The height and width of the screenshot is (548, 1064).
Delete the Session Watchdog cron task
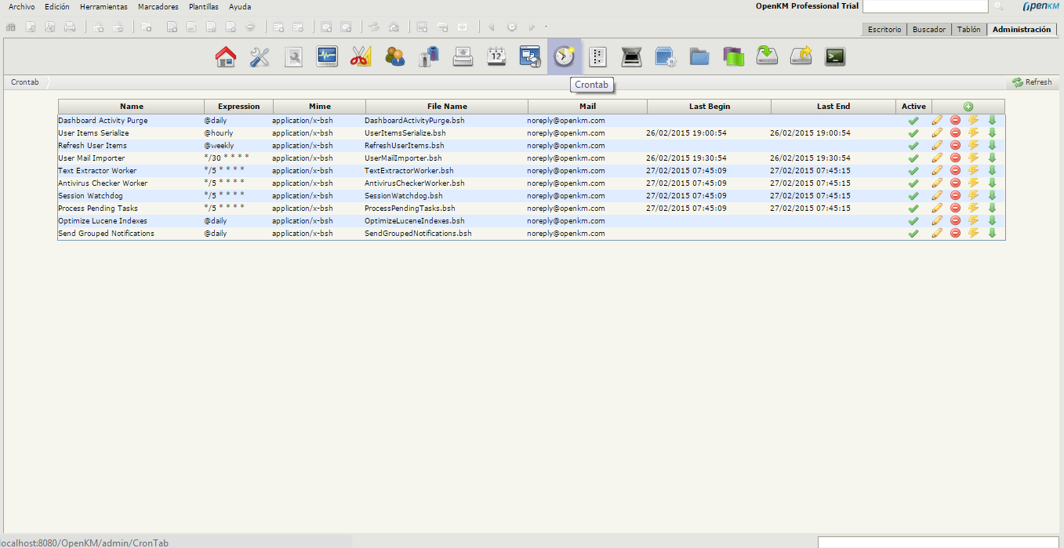(955, 196)
